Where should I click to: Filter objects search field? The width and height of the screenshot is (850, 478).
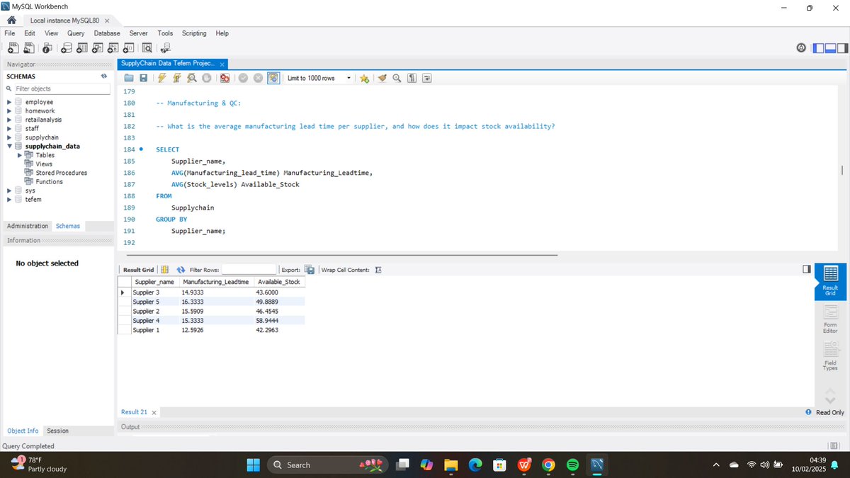point(62,89)
